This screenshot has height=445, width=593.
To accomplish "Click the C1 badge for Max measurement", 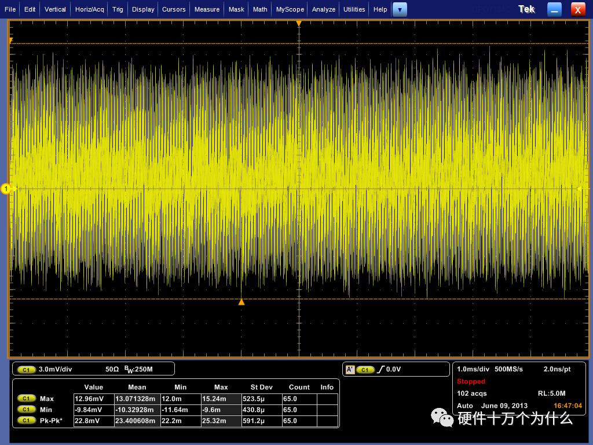I will pyautogui.click(x=26, y=399).
